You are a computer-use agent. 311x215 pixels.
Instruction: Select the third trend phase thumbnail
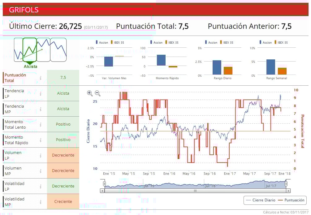click(x=43, y=50)
